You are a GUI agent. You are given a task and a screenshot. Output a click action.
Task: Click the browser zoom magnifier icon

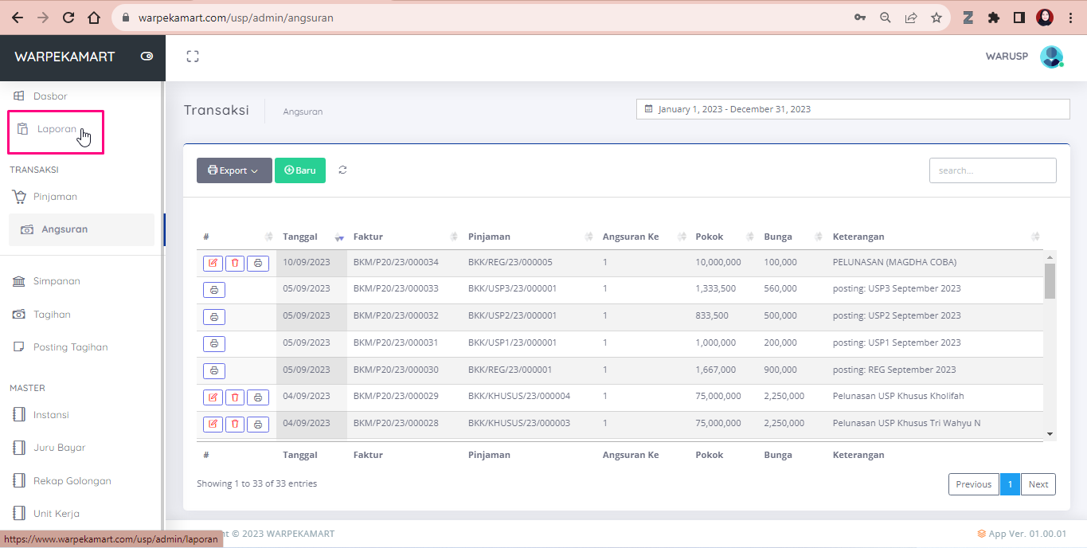click(x=885, y=18)
